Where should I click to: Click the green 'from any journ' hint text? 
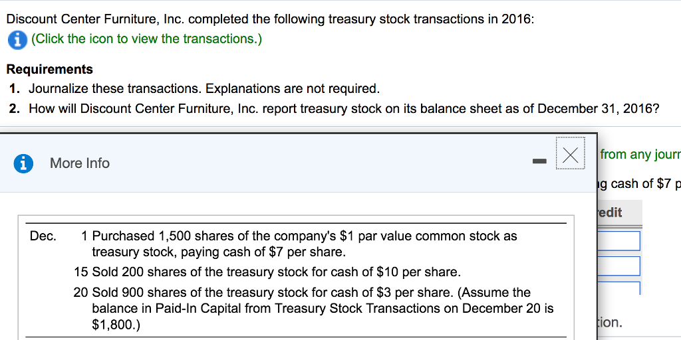640,155
